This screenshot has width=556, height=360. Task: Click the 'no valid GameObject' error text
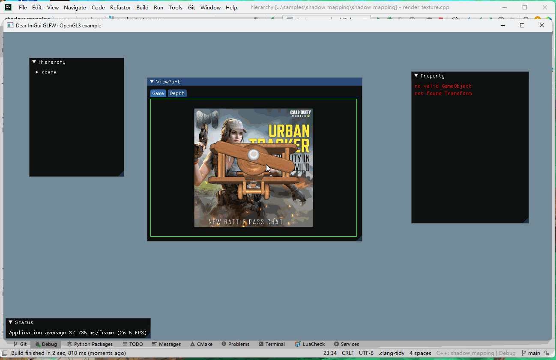pyautogui.click(x=443, y=86)
